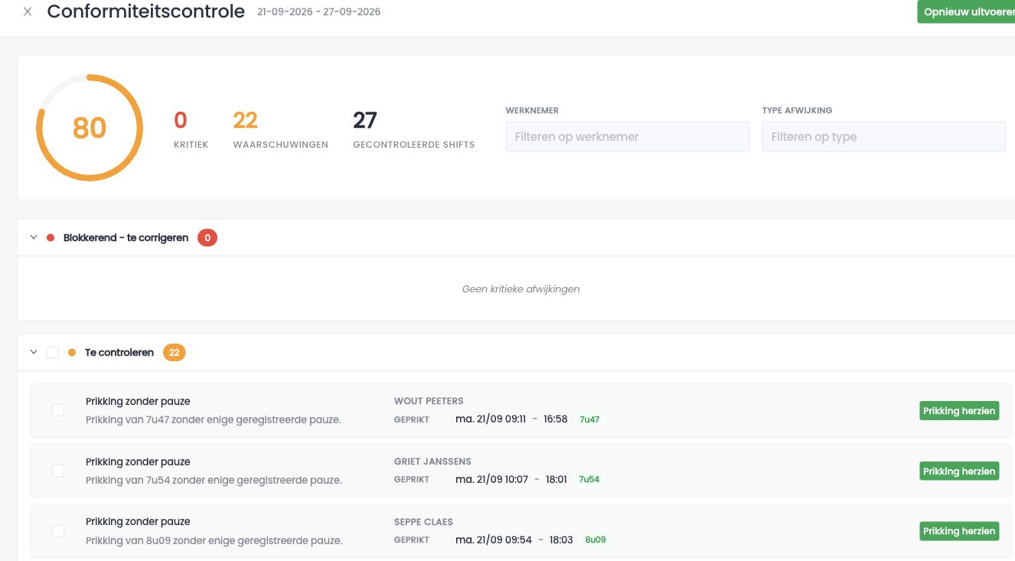Open the Filteren op type filter
Viewport: 1015px width, 561px height.
[x=883, y=137]
